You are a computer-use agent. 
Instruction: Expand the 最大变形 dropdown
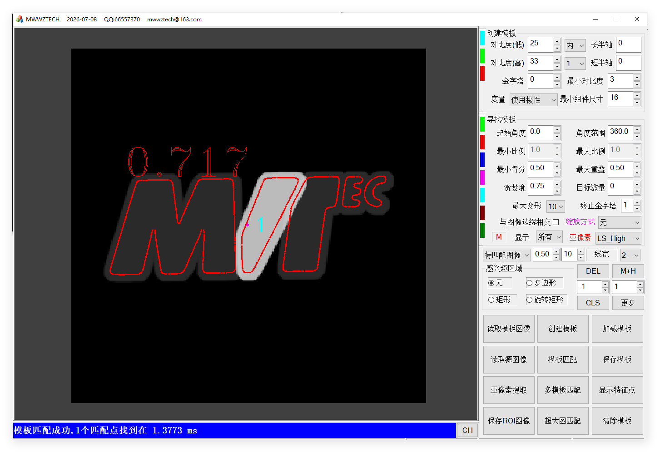coord(556,206)
